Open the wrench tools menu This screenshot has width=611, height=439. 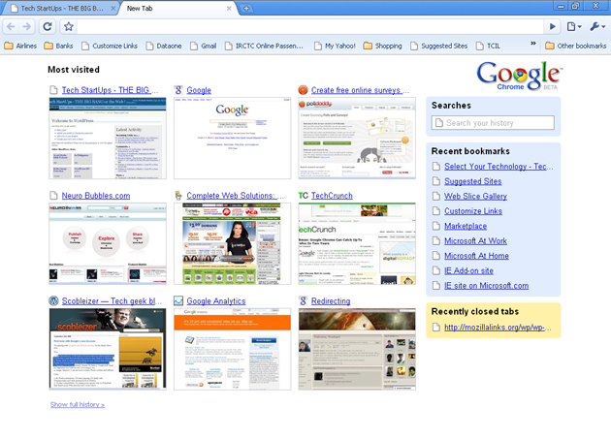[596, 26]
